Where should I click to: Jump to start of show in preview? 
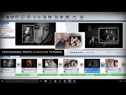click(71, 53)
